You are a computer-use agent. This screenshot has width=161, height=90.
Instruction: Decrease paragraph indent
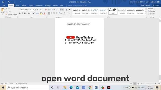coord(61,9)
